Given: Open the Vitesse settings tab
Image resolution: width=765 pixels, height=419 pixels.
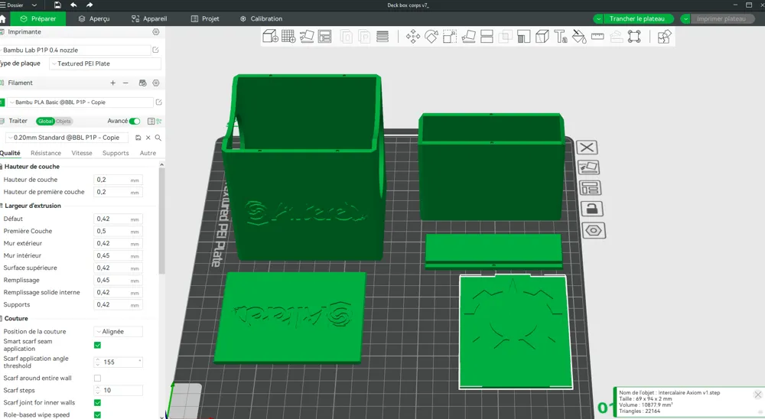Looking at the screenshot, I should click(82, 153).
